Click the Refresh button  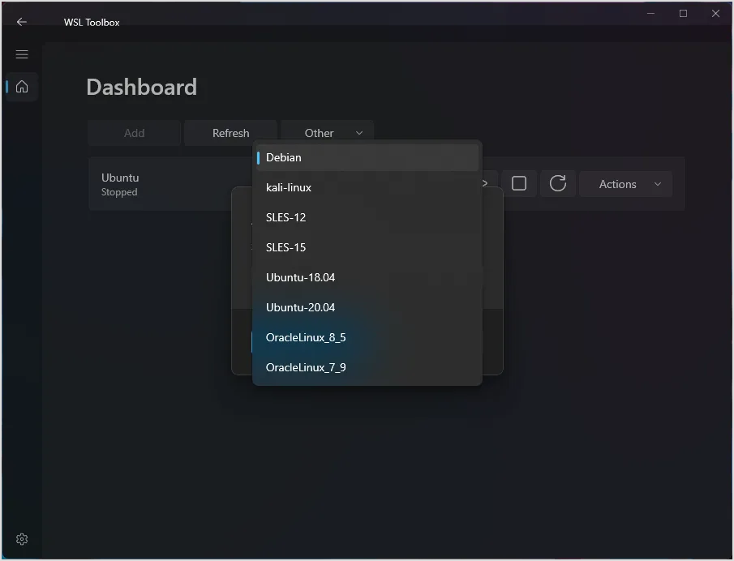point(231,133)
